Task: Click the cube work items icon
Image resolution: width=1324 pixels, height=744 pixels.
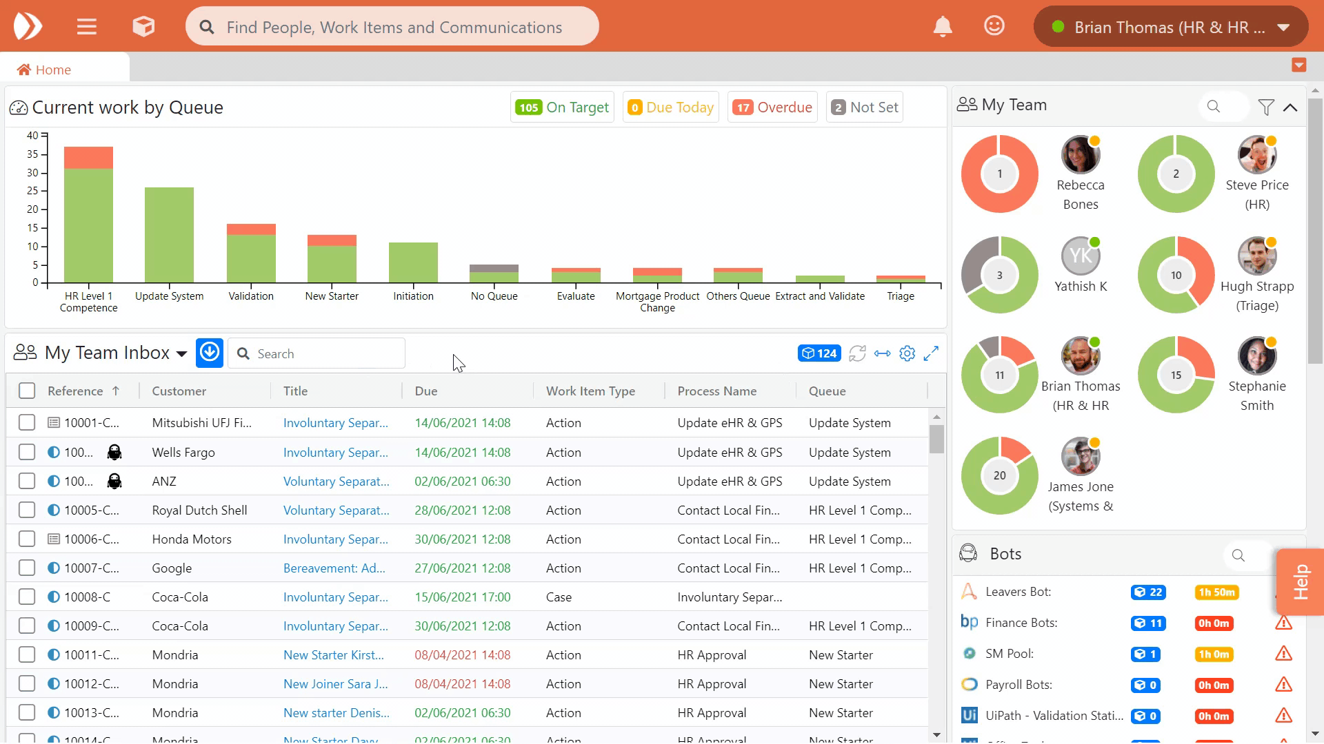Action: coord(143,27)
